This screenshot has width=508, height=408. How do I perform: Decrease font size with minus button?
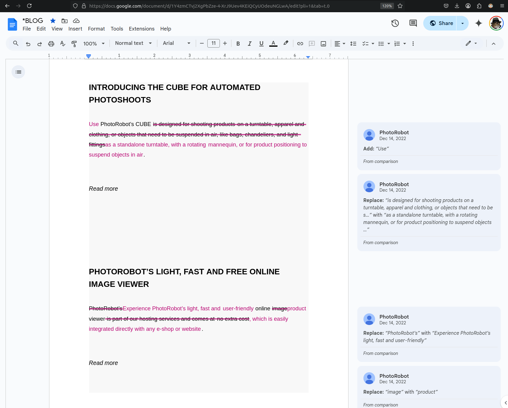[x=202, y=43]
